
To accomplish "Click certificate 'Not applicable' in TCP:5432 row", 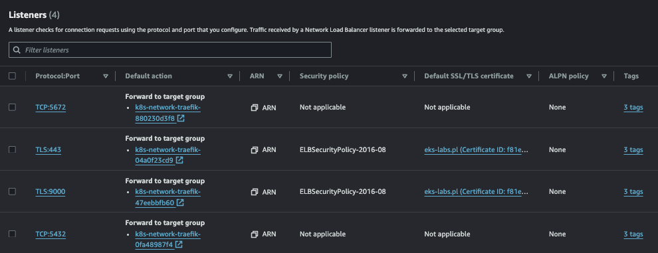I will (x=447, y=234).
